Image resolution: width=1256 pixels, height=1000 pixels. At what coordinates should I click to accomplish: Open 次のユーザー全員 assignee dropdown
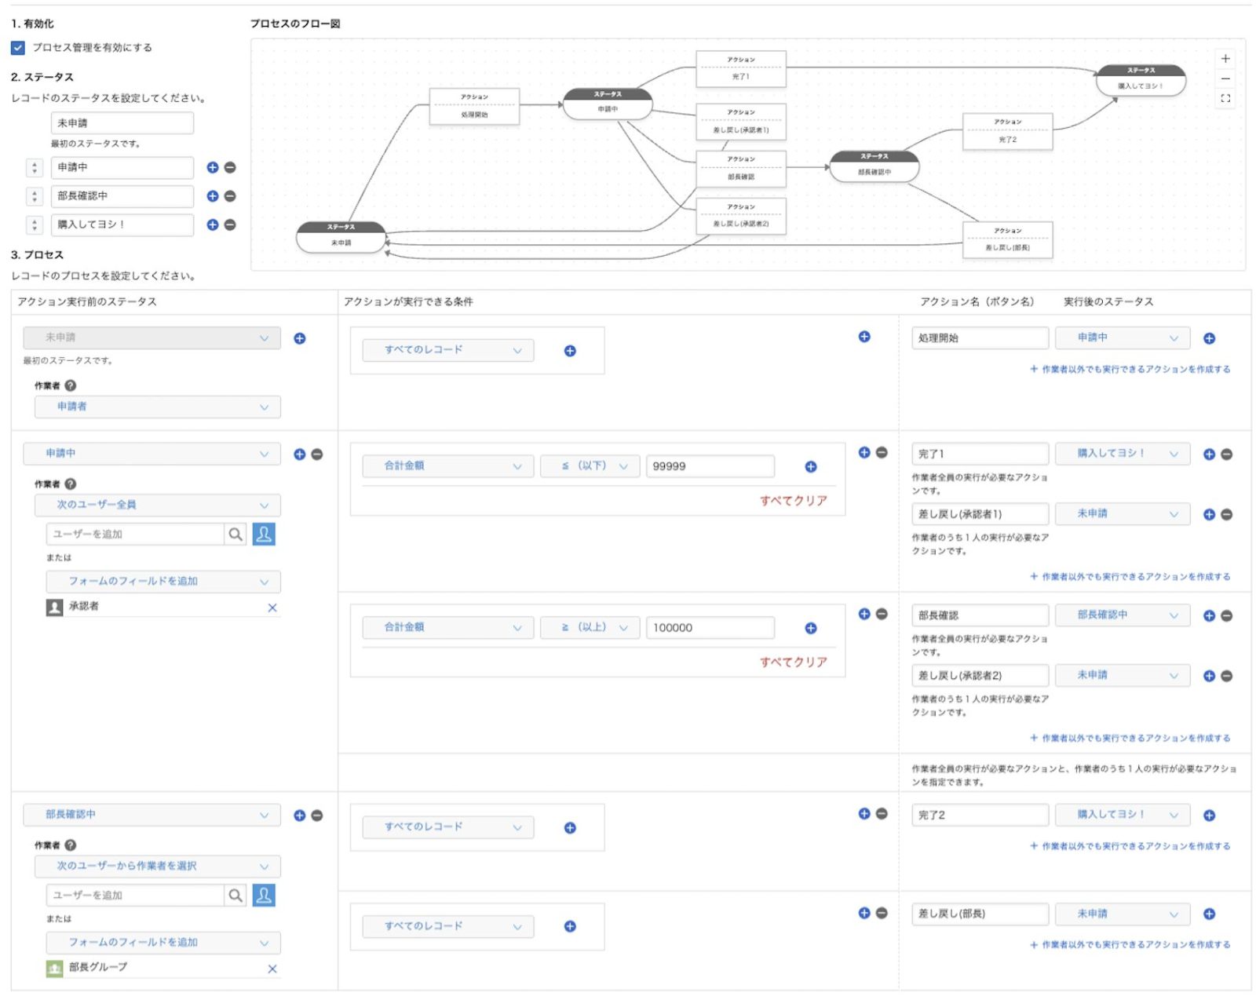157,505
